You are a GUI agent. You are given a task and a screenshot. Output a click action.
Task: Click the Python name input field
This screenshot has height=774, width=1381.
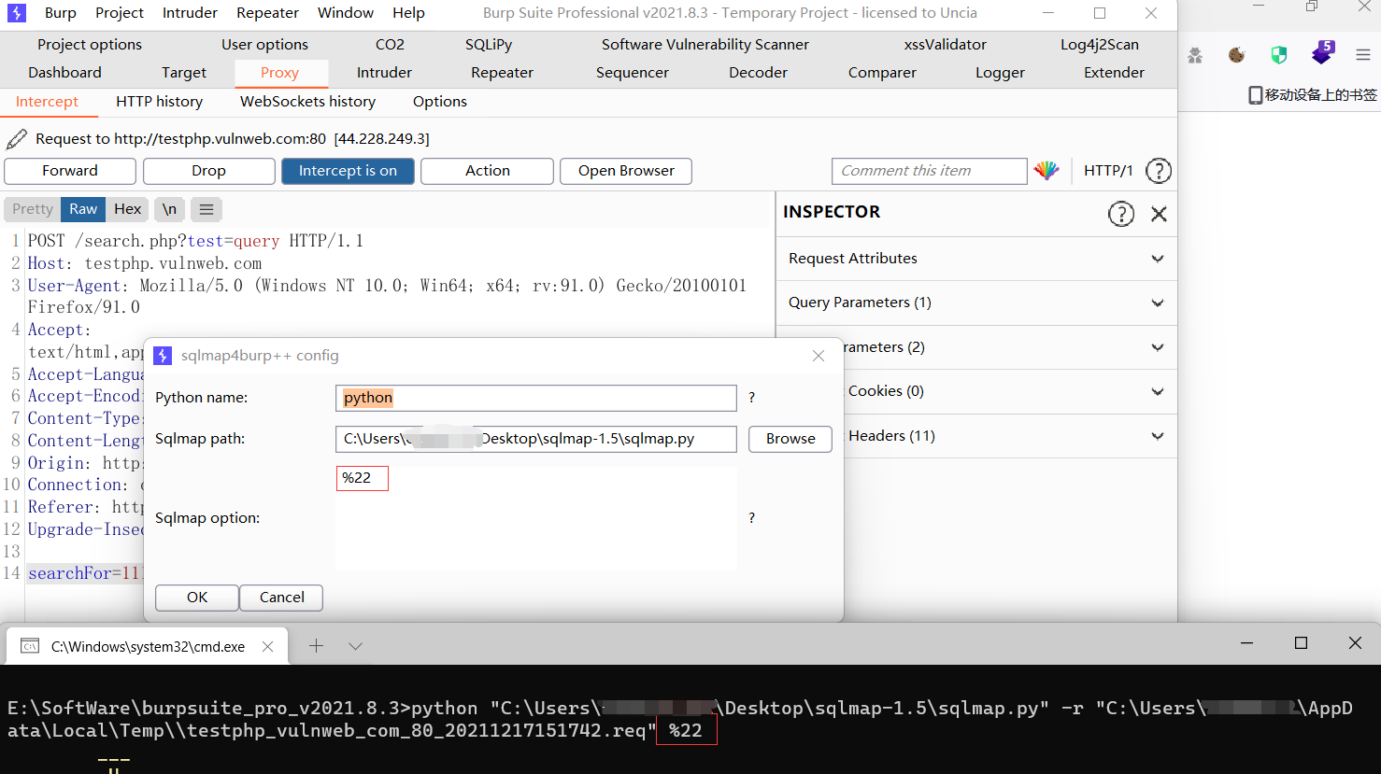(535, 398)
